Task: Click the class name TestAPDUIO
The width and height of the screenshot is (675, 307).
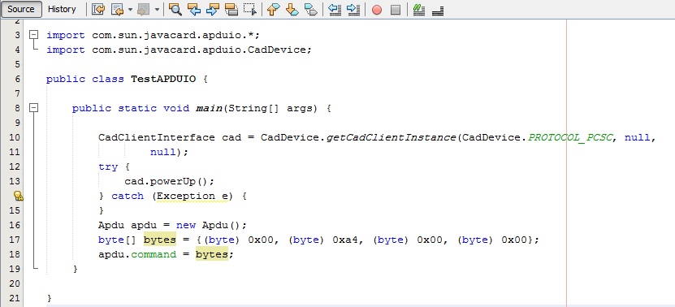Action: (163, 79)
